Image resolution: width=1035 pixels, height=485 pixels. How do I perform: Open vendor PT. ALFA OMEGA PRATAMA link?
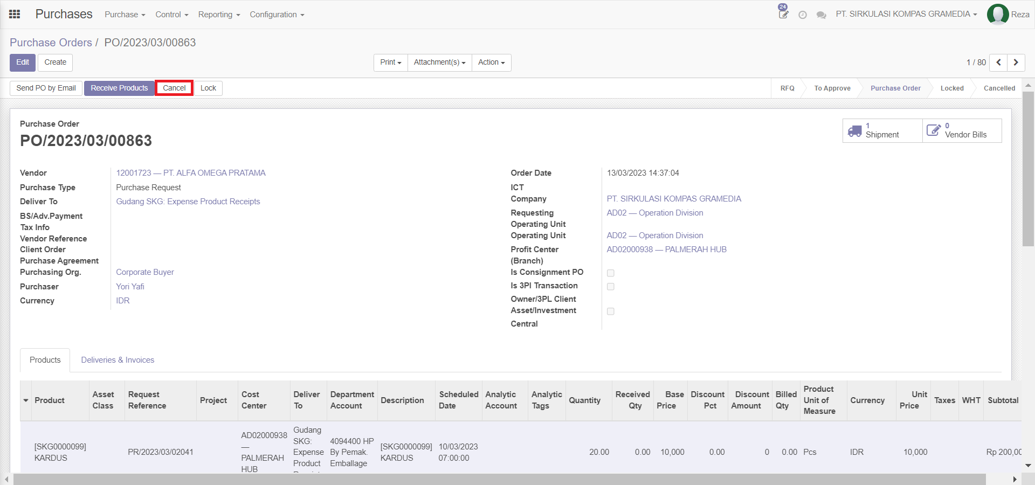[x=191, y=173]
